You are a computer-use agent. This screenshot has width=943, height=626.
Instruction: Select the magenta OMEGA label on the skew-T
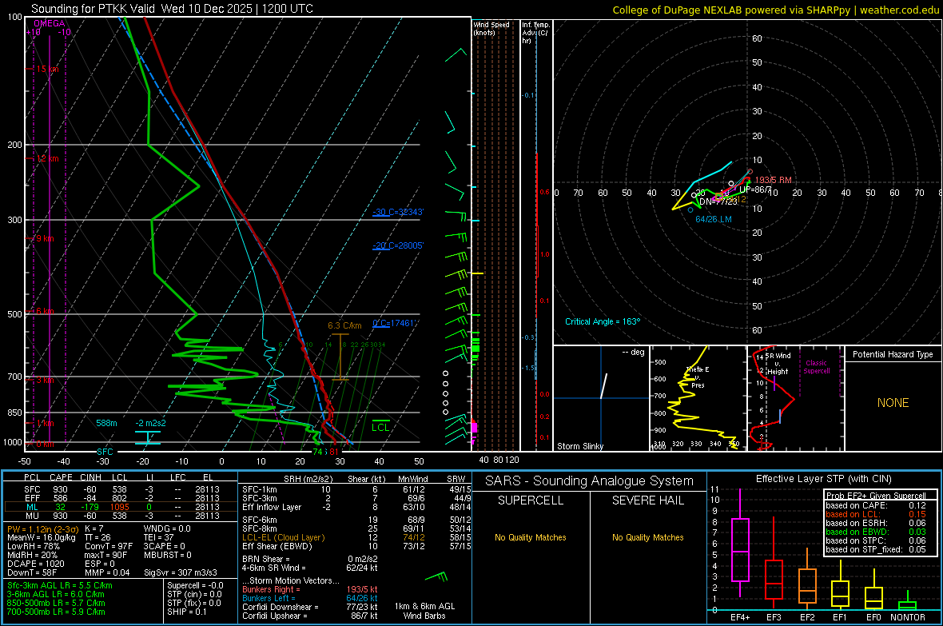point(50,23)
